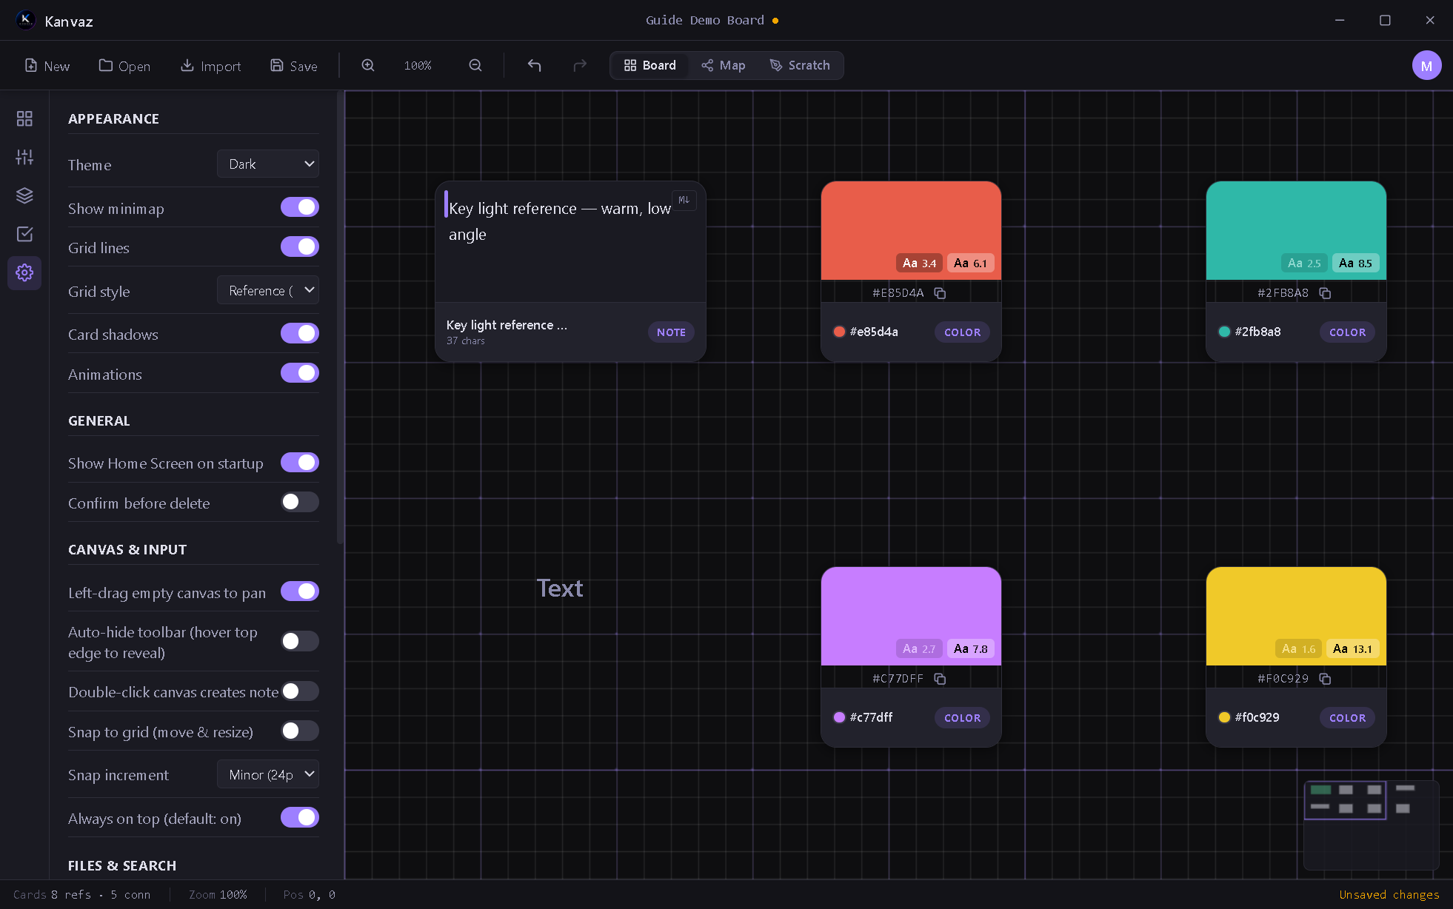Enable Snap to grid (move & resize)
The width and height of the screenshot is (1453, 909).
click(300, 731)
